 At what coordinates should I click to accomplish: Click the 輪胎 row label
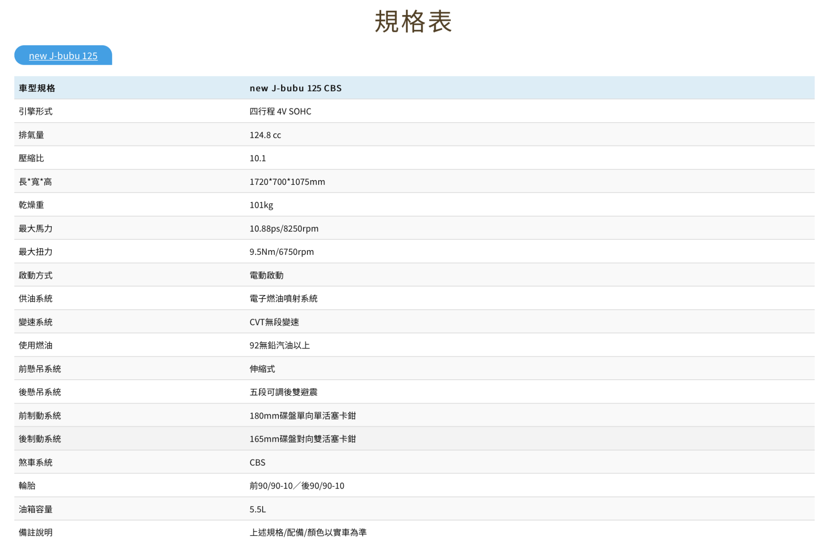(x=27, y=486)
